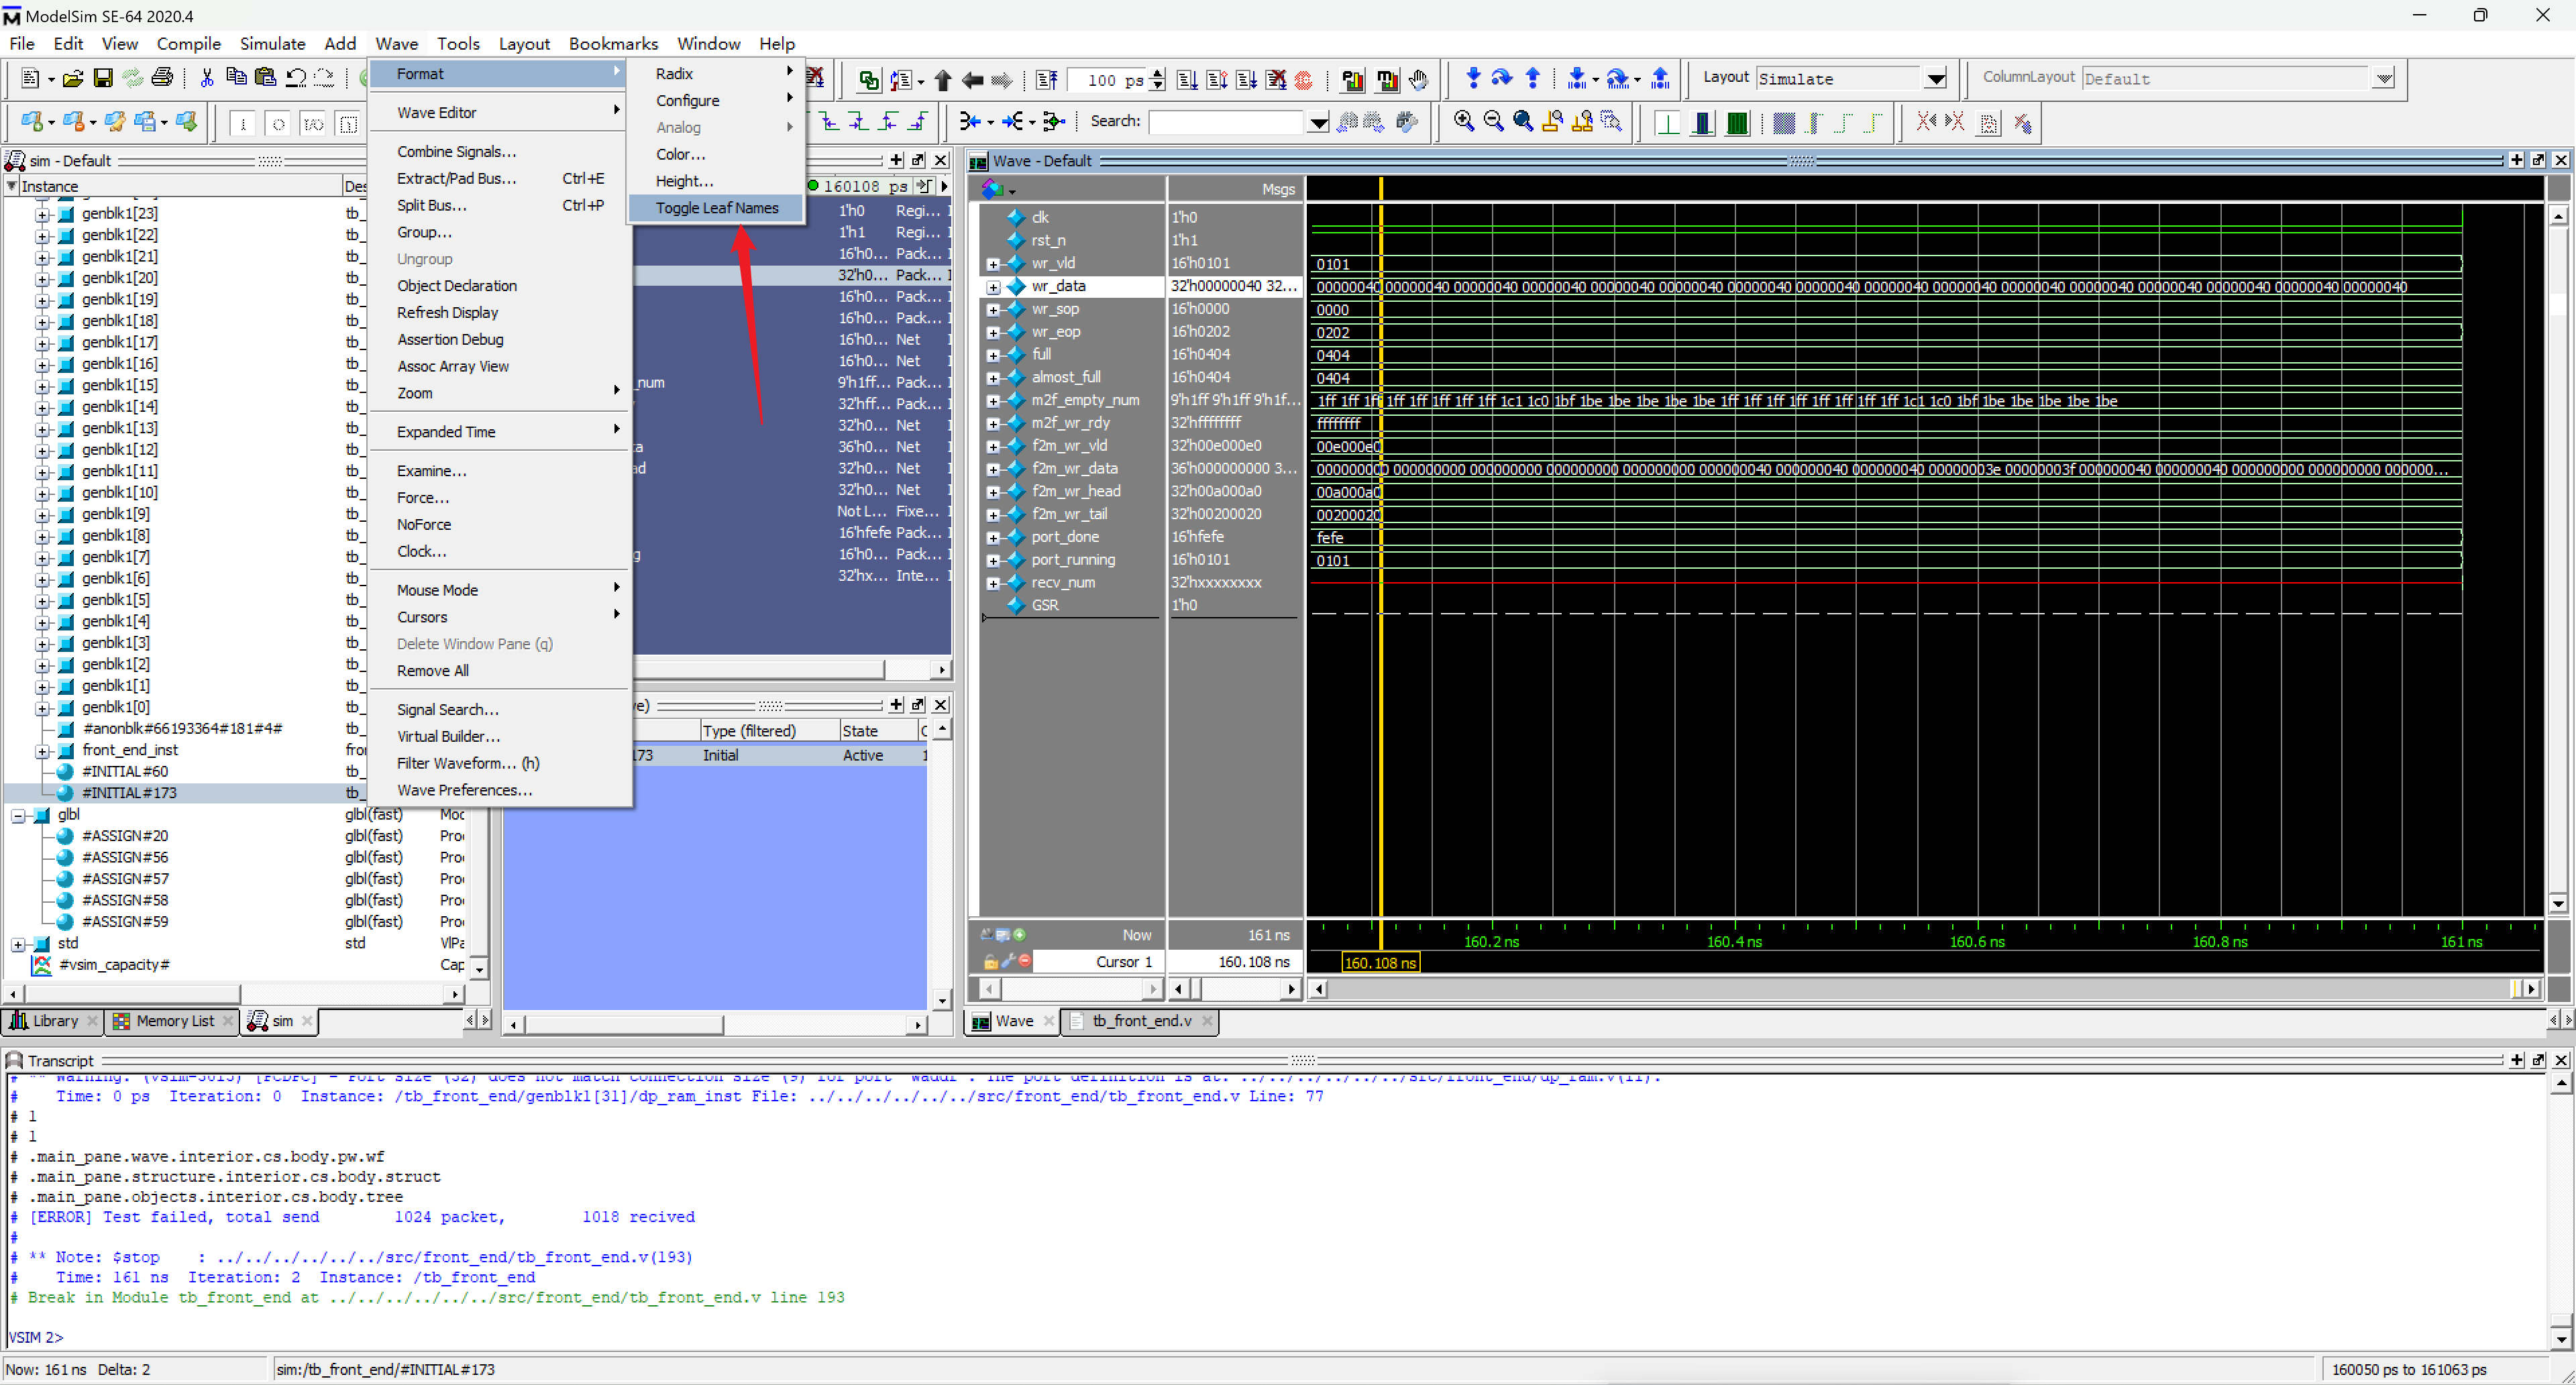Expand the genblk1[23] tree node
This screenshot has height=1385, width=2576.
point(42,214)
